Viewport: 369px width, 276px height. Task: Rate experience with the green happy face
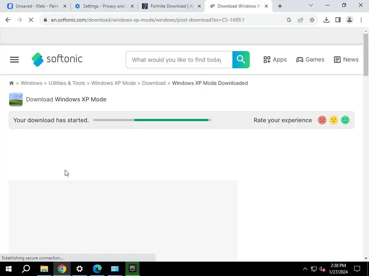coord(345,120)
